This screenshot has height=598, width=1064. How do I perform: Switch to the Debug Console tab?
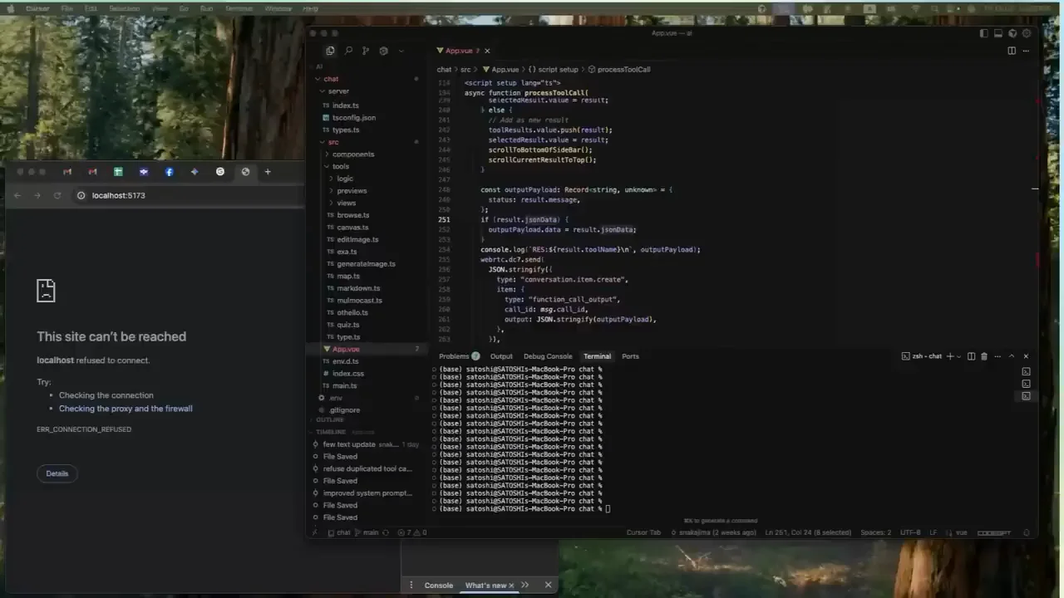tap(548, 356)
